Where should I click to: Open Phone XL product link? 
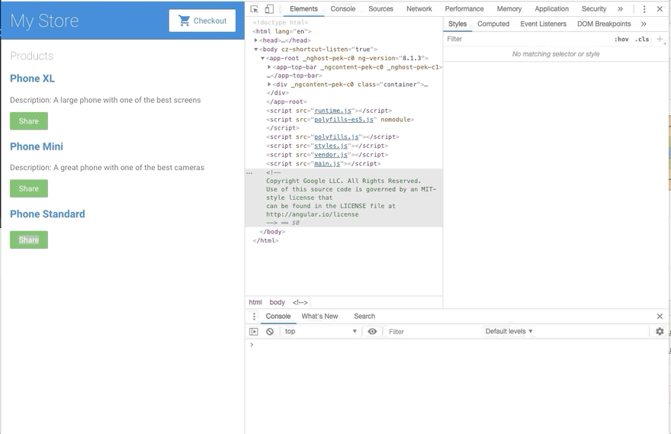pyautogui.click(x=33, y=79)
